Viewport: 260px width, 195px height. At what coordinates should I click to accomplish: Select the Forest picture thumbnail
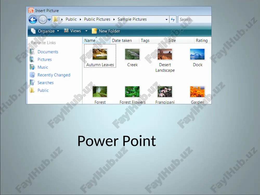(x=100, y=92)
